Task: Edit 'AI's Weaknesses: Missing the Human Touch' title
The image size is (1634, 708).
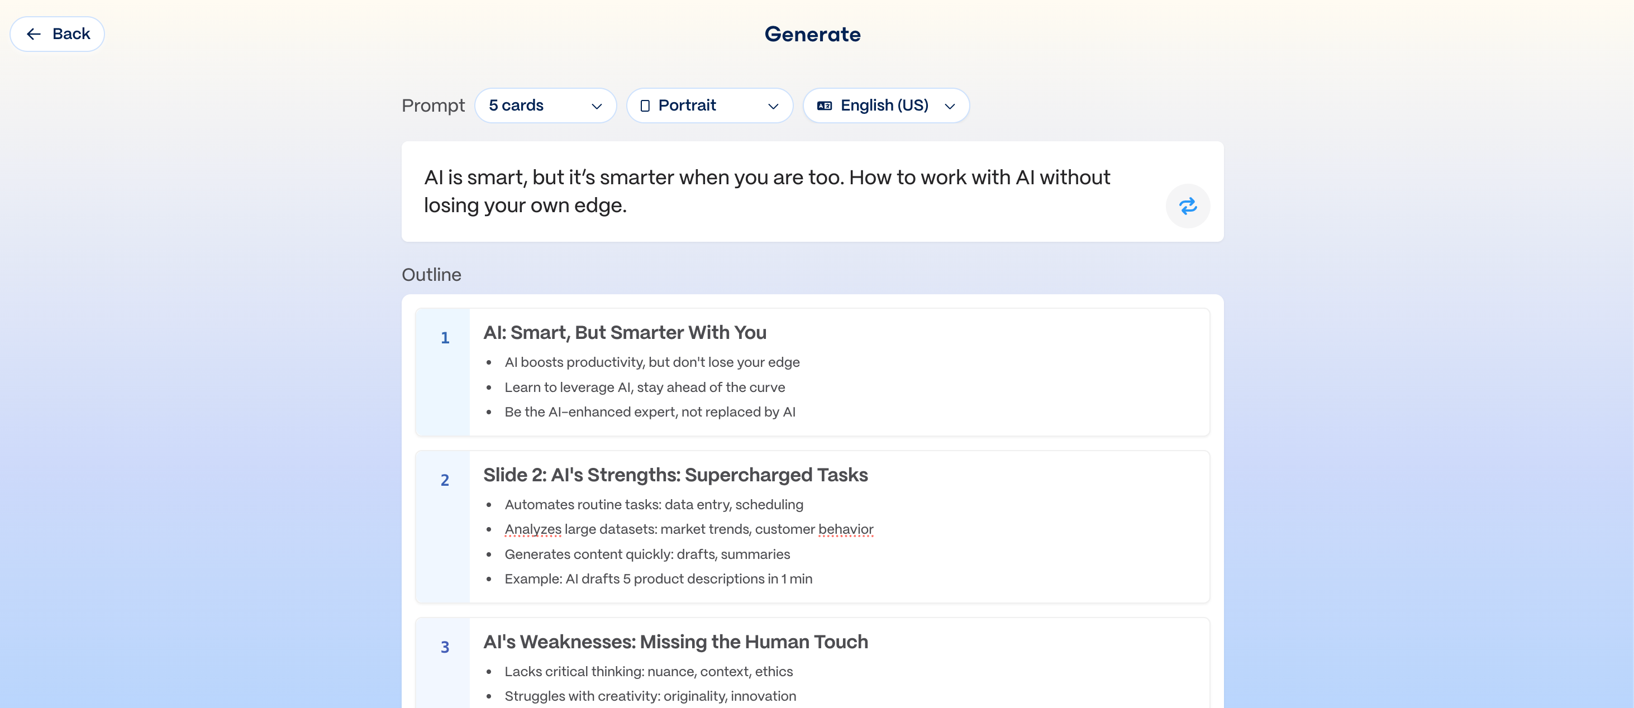Action: click(x=675, y=642)
